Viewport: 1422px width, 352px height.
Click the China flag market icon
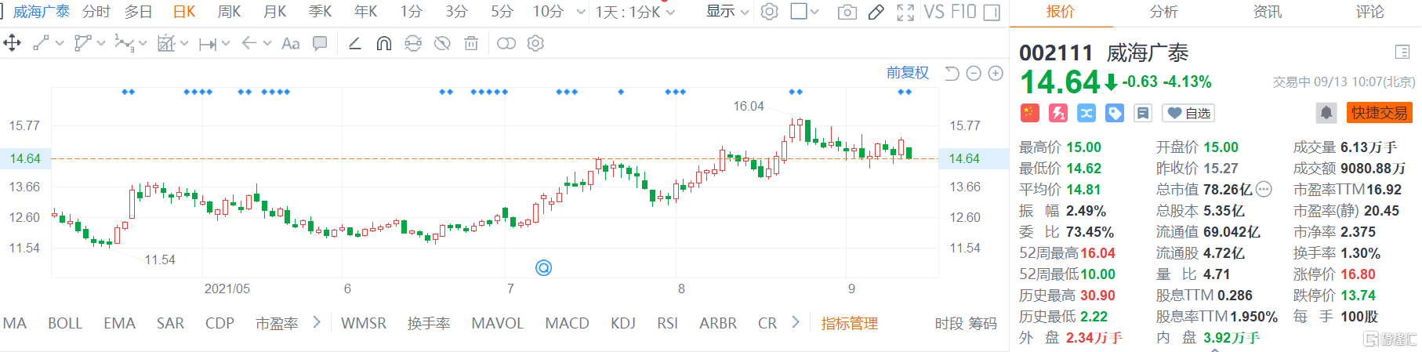tap(1030, 113)
